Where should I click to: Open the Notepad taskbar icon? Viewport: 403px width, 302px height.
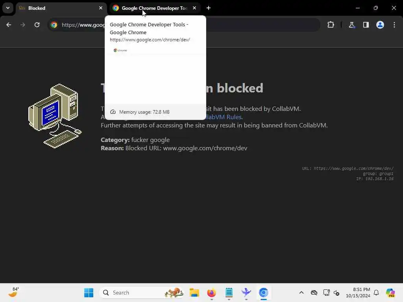tap(229, 293)
